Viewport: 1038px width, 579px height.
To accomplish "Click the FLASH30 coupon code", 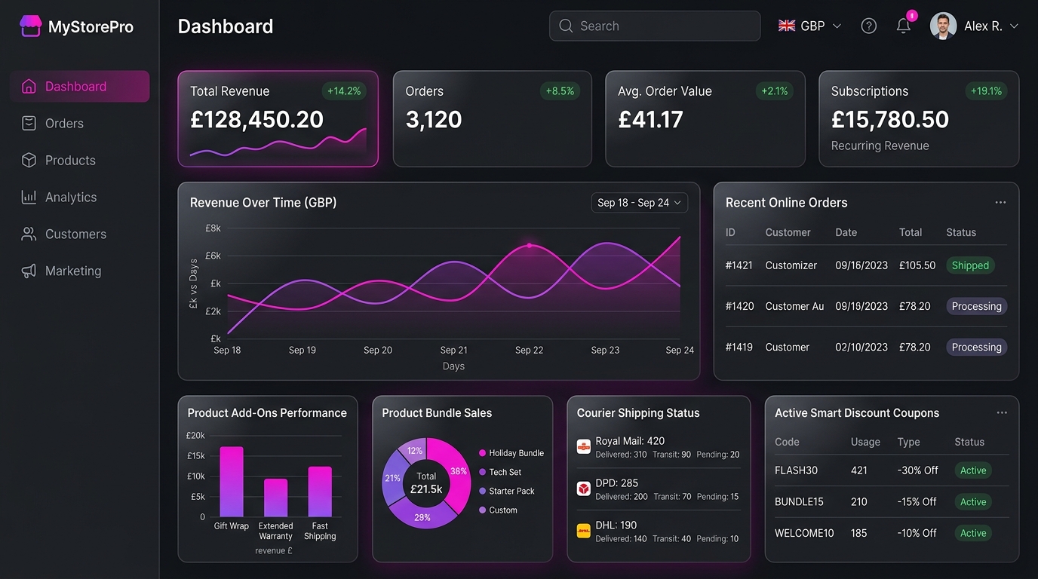I will [x=796, y=470].
